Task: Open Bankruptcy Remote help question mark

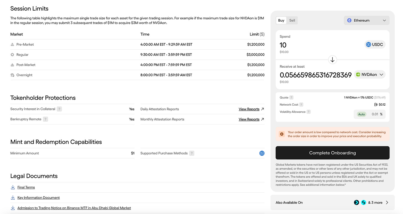Action: (45, 119)
